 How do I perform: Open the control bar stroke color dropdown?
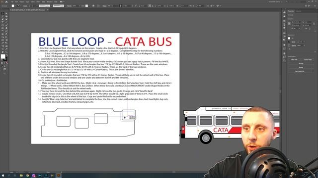tap(21, 6)
